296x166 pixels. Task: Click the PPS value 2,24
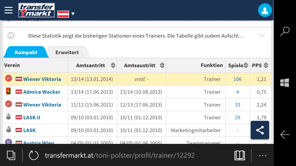(x=261, y=105)
